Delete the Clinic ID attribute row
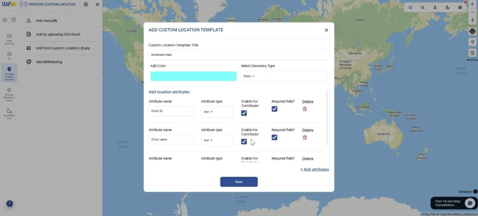This screenshot has height=216, width=478. click(305, 109)
